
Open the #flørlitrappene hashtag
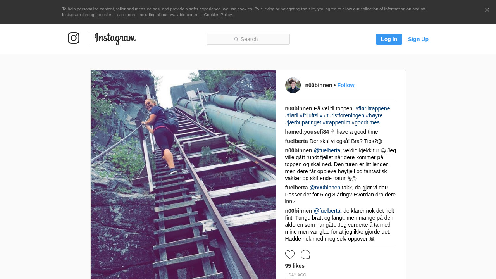372,108
